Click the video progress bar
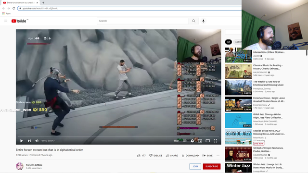This screenshot has width=308, height=173. point(118,136)
